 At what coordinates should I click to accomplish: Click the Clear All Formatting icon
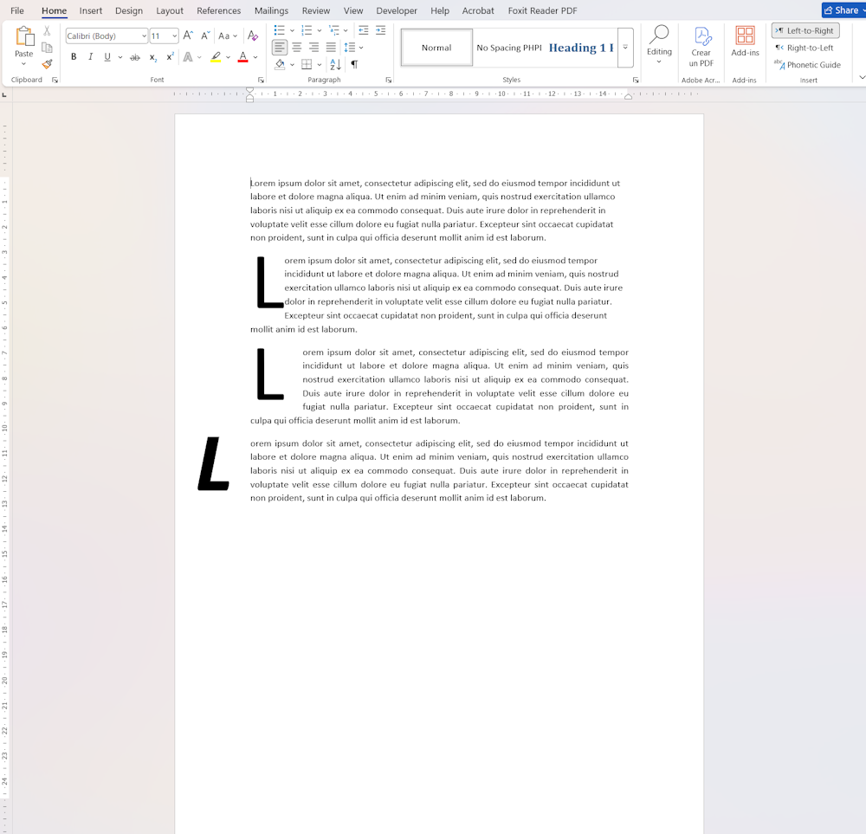coord(253,36)
